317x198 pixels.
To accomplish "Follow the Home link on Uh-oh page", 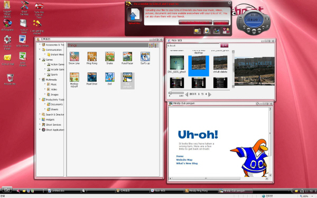I will 180,156.
